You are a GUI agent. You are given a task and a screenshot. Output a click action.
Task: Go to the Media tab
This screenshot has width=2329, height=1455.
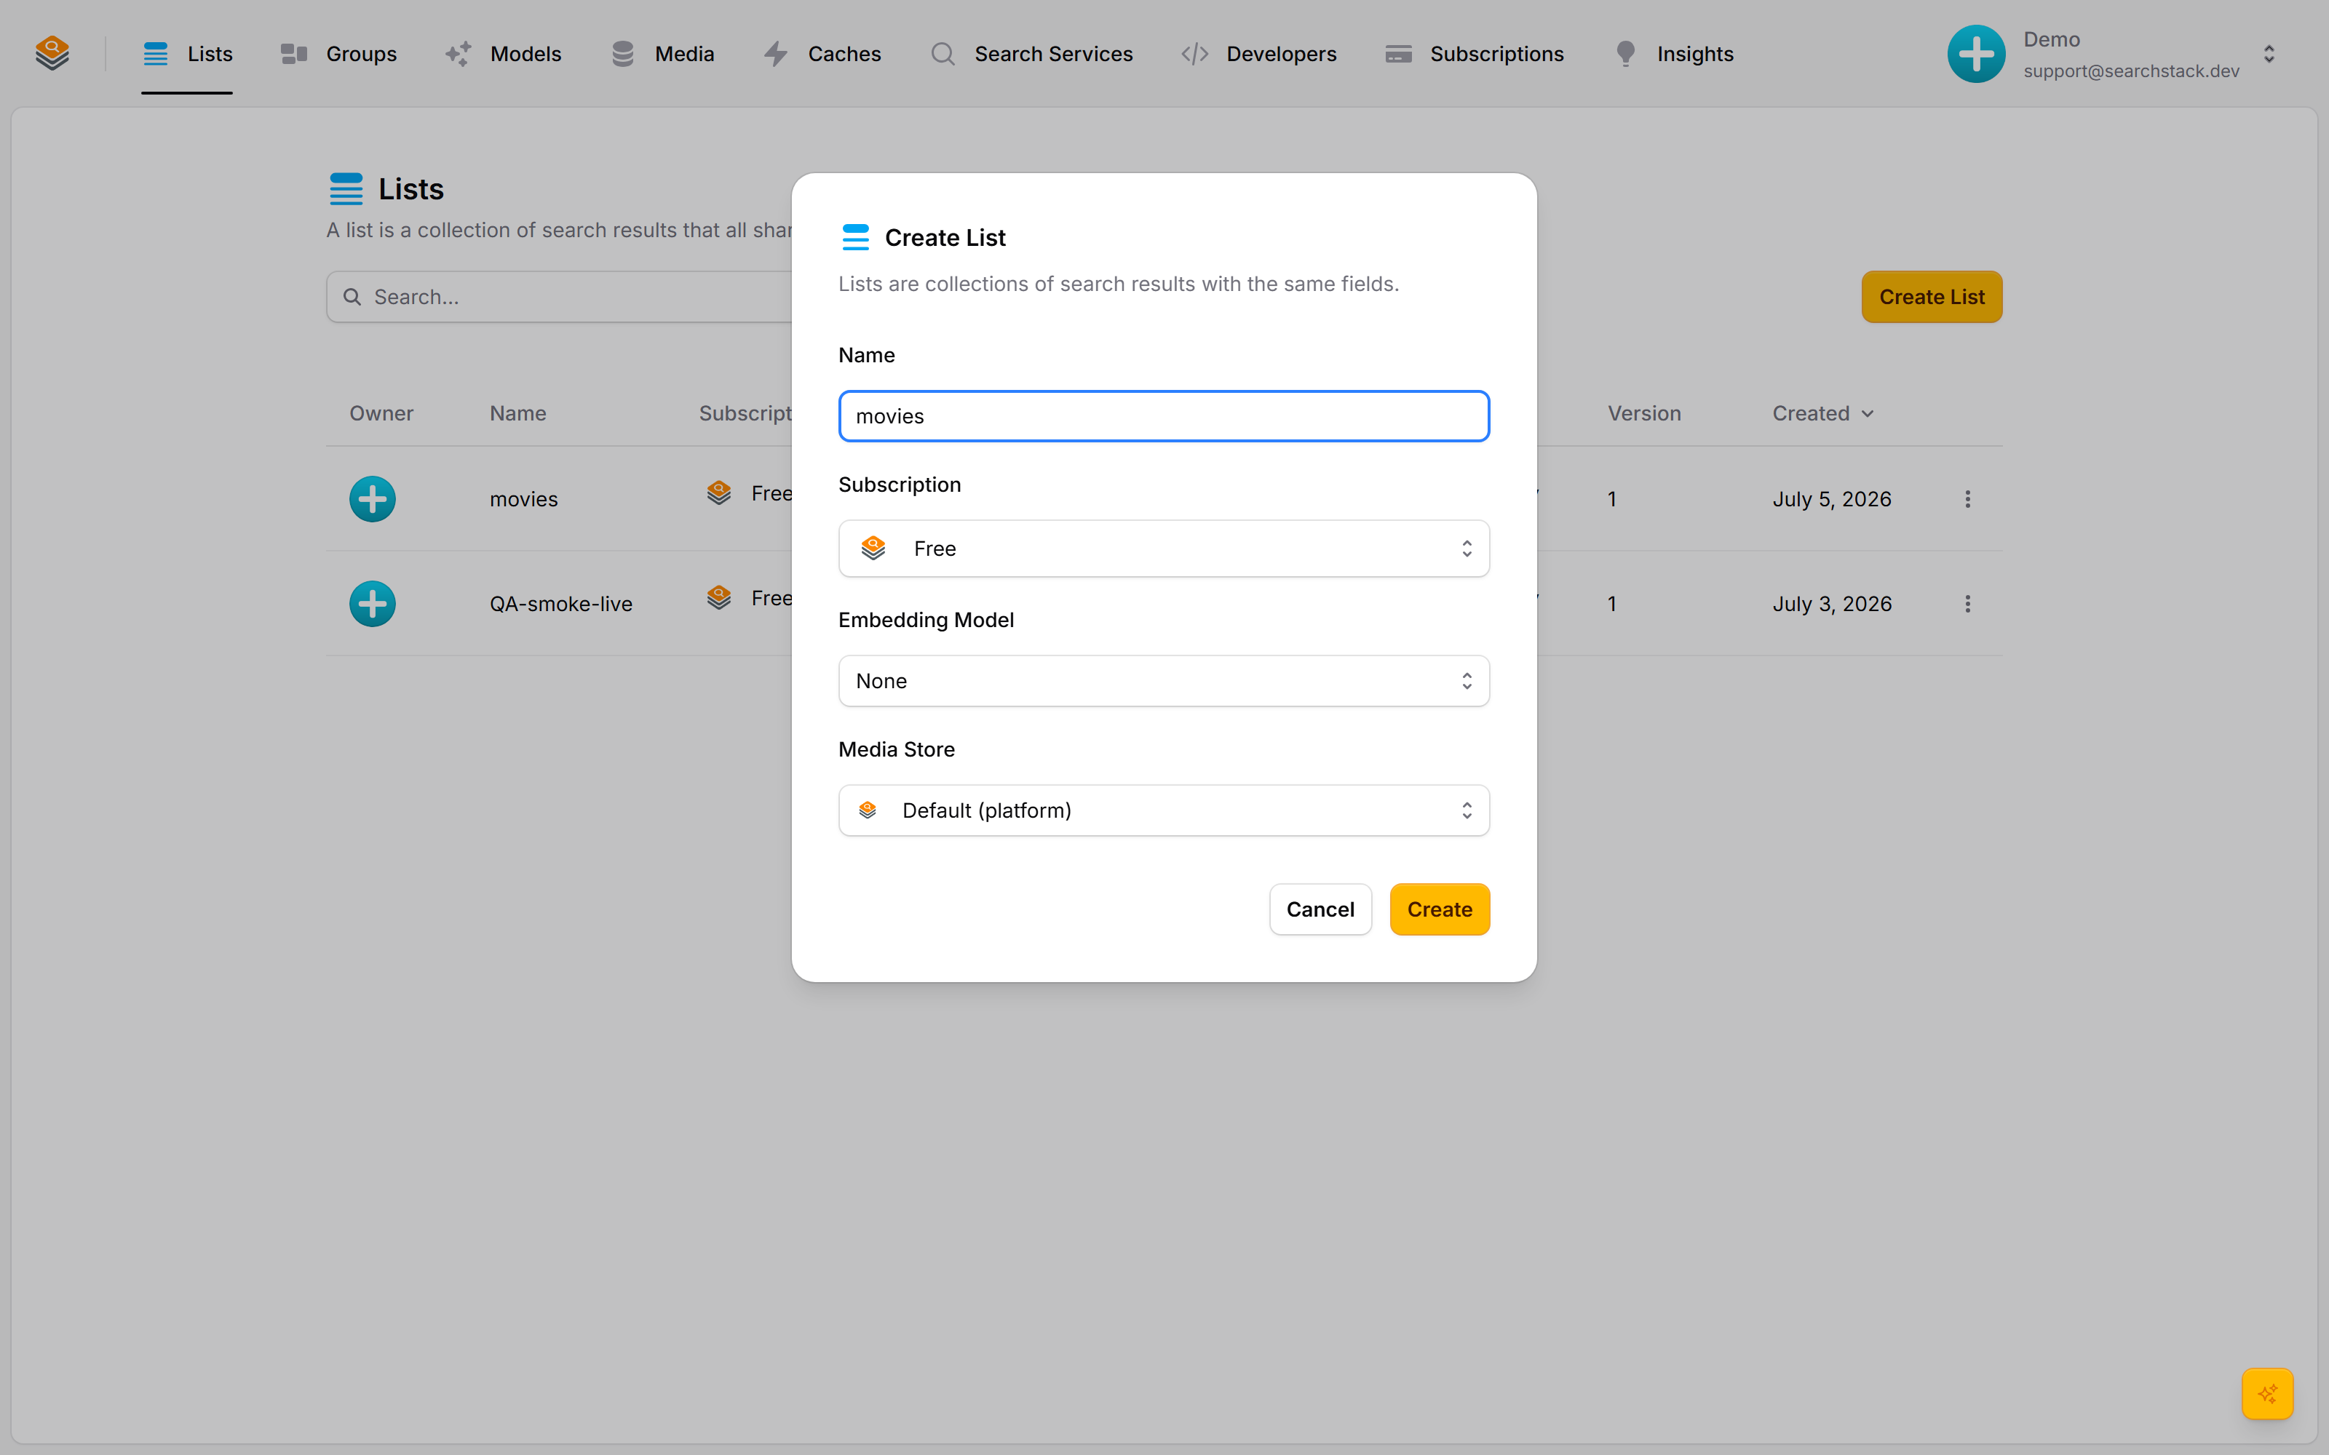(662, 54)
